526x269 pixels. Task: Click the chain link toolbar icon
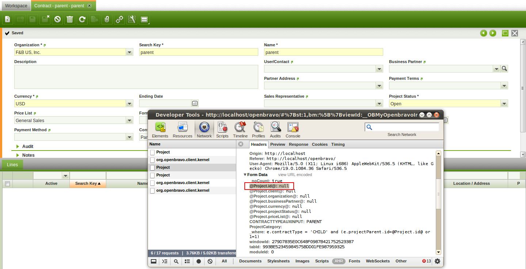coord(119,19)
